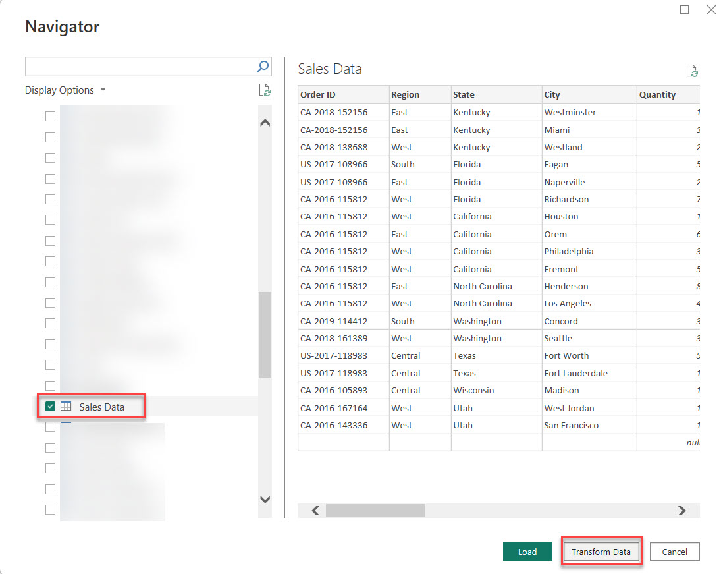Click the table icon beside Sales Data
This screenshot has height=574, width=721.
(66, 407)
